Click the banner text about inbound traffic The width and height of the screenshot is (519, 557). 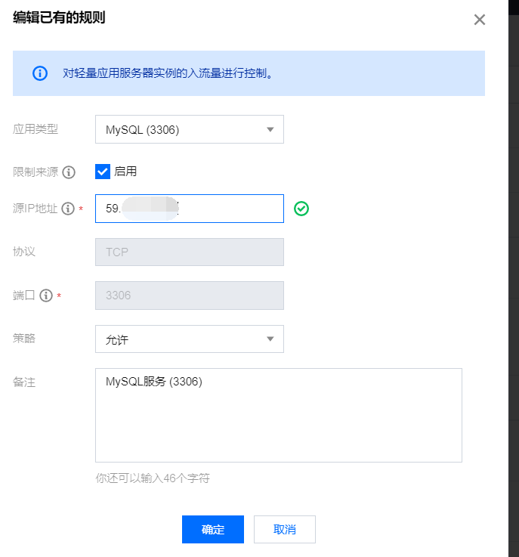click(x=168, y=73)
